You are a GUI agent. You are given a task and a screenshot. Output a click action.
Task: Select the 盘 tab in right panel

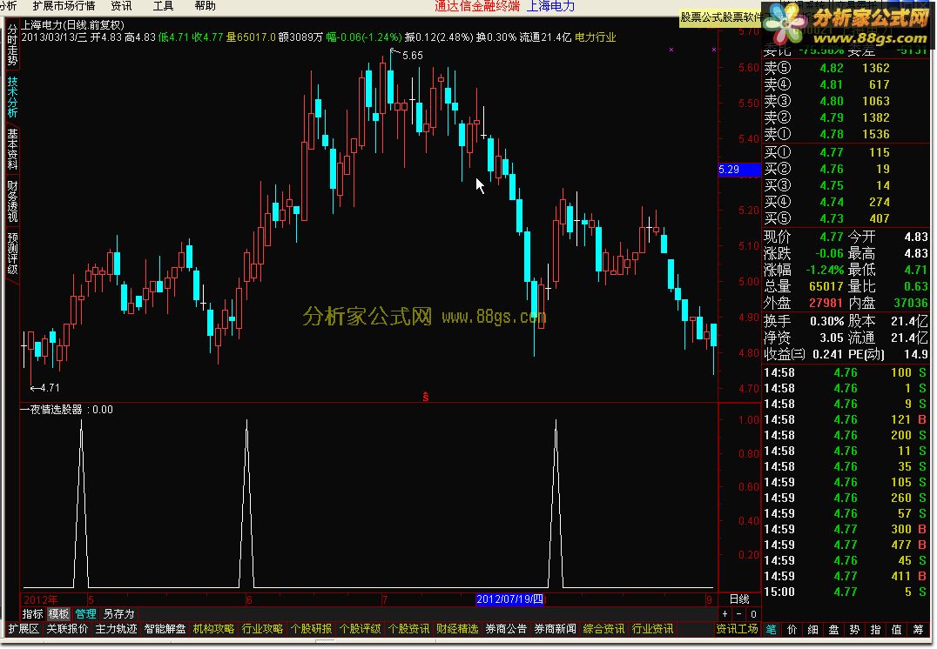point(833,629)
